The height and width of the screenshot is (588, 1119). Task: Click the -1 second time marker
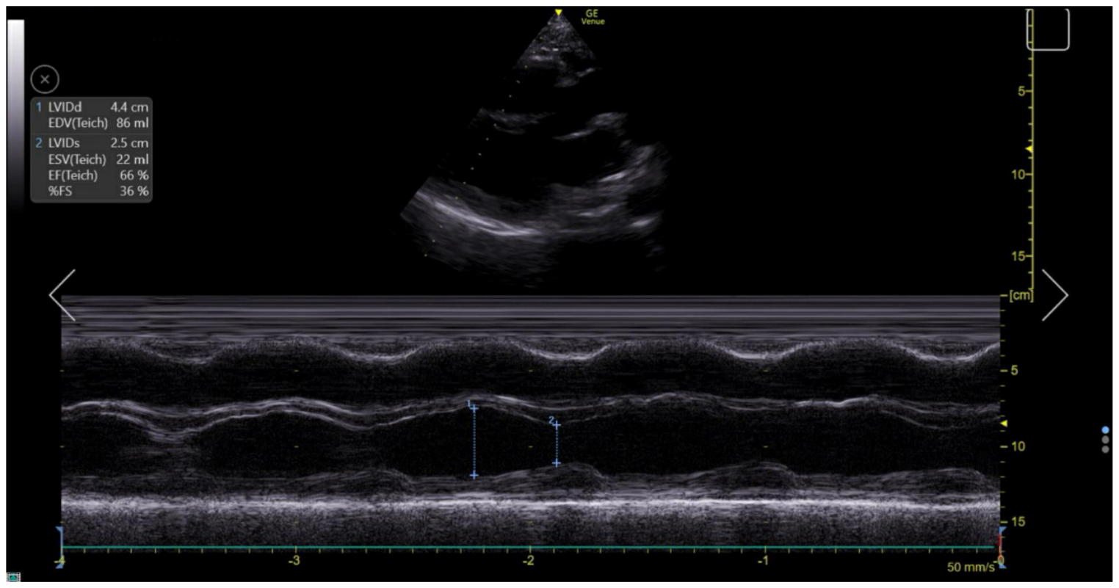764,561
